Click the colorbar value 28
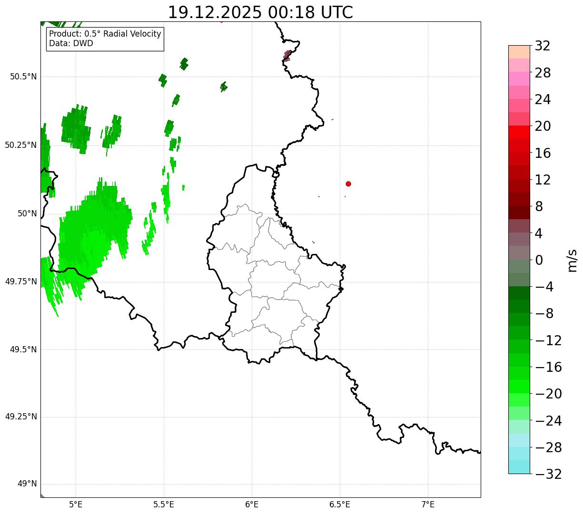Screen dimensions: 583x514 coord(543,73)
